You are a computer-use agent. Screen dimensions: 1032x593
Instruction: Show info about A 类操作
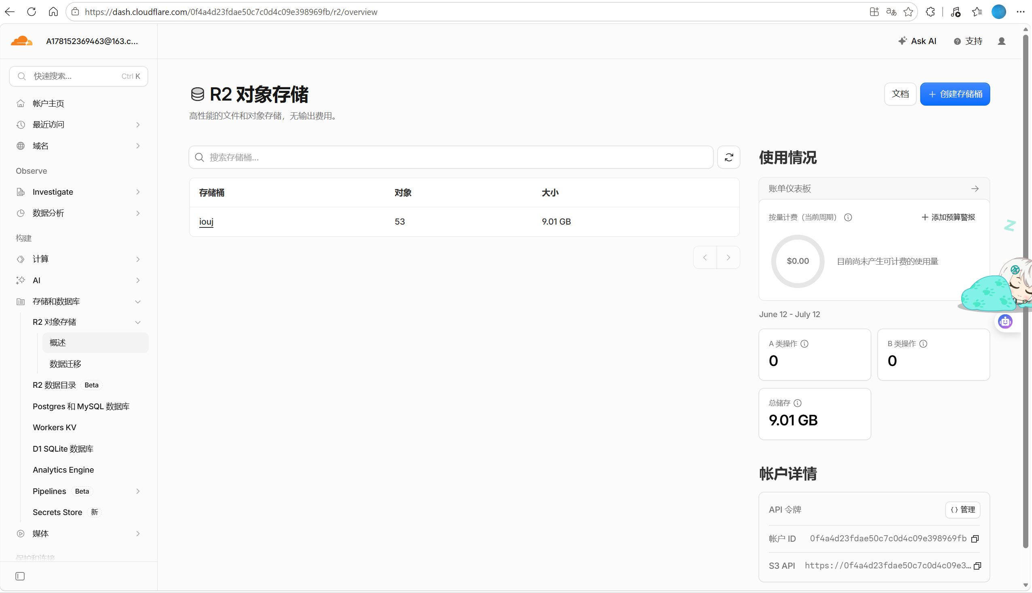[804, 344]
